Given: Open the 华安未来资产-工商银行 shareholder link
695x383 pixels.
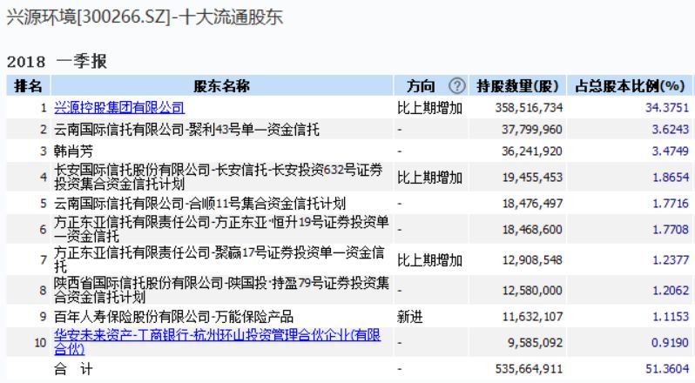Looking at the screenshot, I should point(217,342).
